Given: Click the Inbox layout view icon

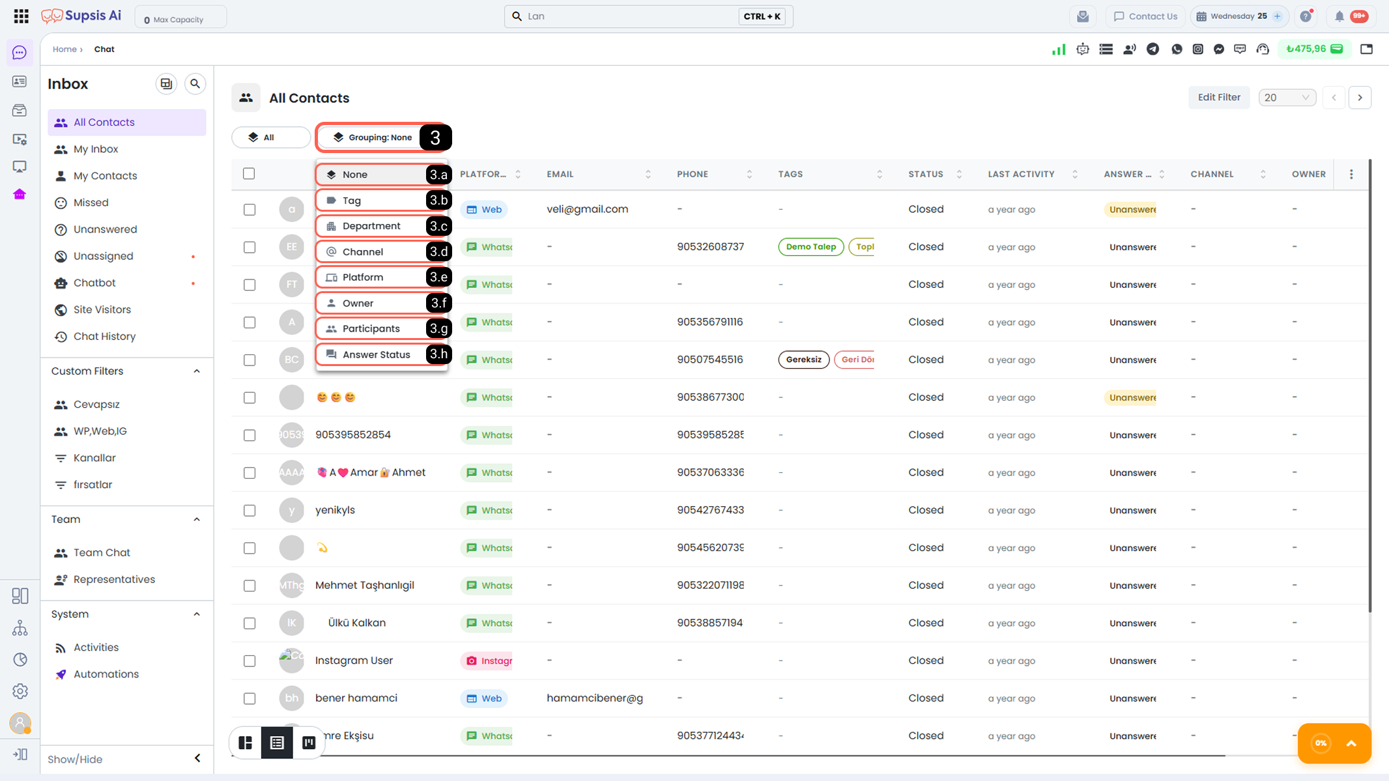Looking at the screenshot, I should pyautogui.click(x=166, y=84).
